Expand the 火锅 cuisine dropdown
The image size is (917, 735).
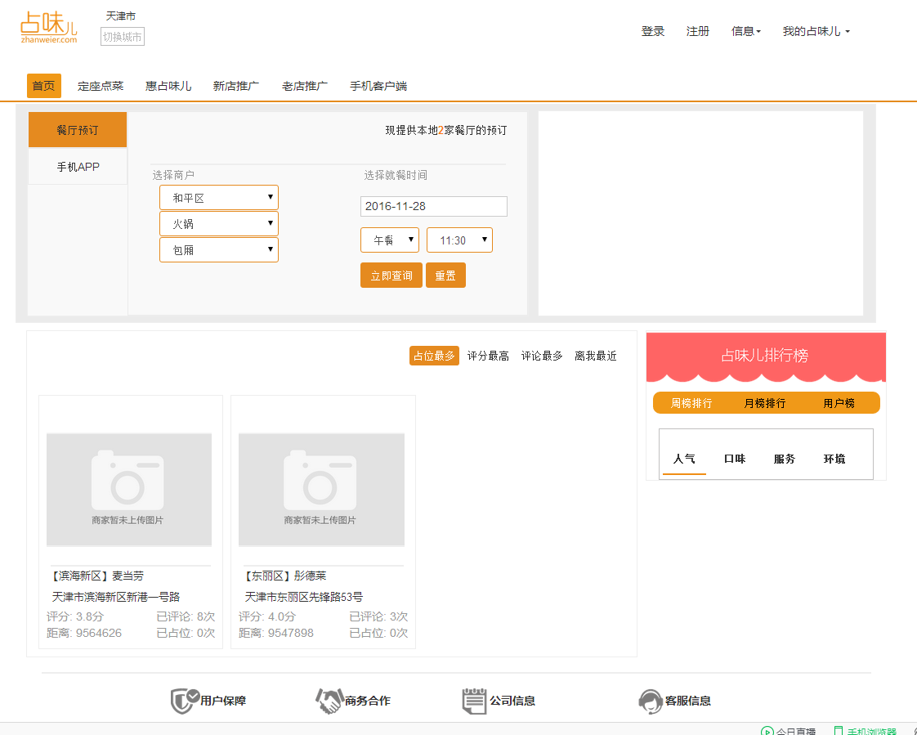[x=219, y=224]
